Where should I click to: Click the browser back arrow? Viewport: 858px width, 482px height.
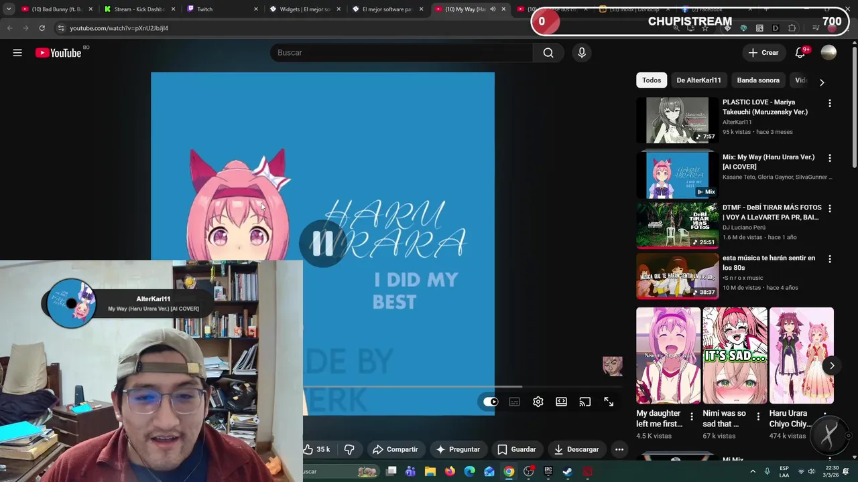(9, 28)
